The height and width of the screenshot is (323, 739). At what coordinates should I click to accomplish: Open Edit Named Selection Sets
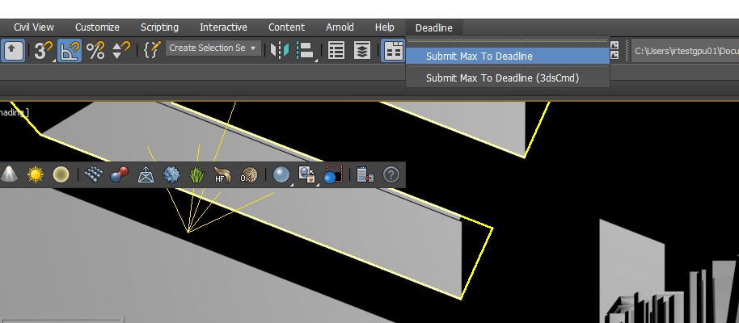152,49
